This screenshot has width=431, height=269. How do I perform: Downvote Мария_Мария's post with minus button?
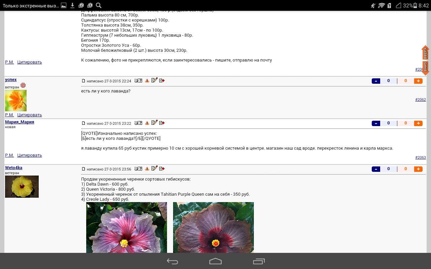coord(376,123)
